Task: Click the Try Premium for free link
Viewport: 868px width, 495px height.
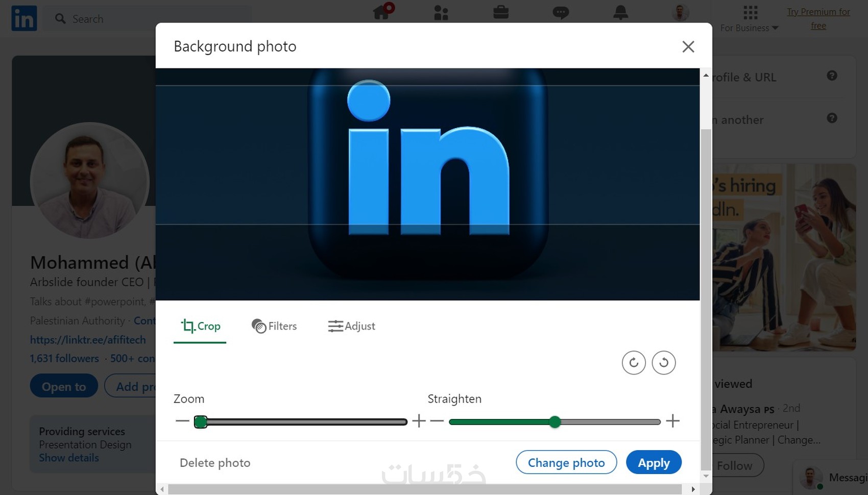Action: (x=818, y=18)
